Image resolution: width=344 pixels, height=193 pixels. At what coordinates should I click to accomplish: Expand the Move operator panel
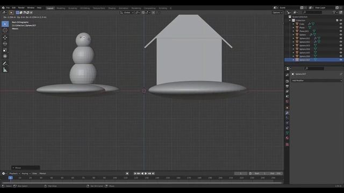tap(25, 168)
